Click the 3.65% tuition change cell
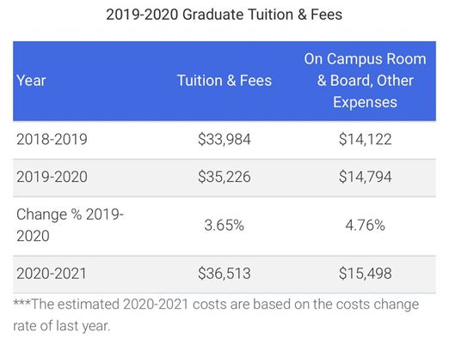This screenshot has width=449, height=338. click(224, 226)
